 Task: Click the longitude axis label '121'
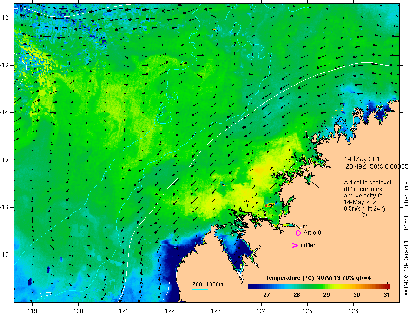[124, 311]
